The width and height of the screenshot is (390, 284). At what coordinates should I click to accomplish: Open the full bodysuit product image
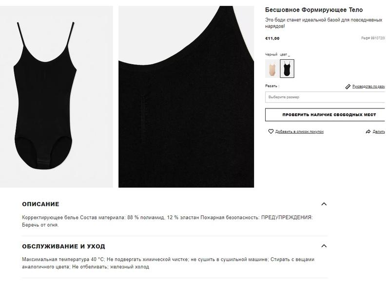(57, 97)
